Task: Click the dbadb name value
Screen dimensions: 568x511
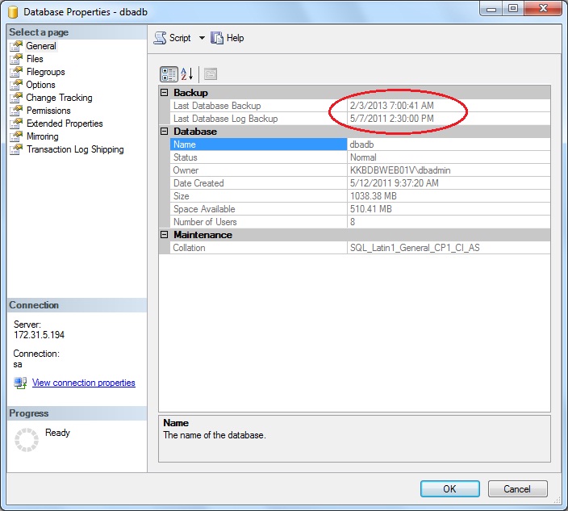Action: pyautogui.click(x=361, y=145)
